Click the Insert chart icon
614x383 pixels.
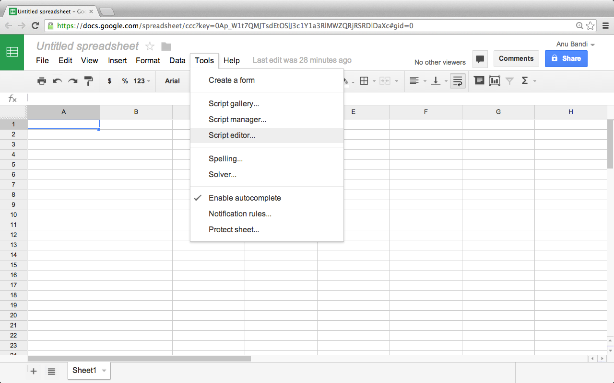tap(494, 81)
